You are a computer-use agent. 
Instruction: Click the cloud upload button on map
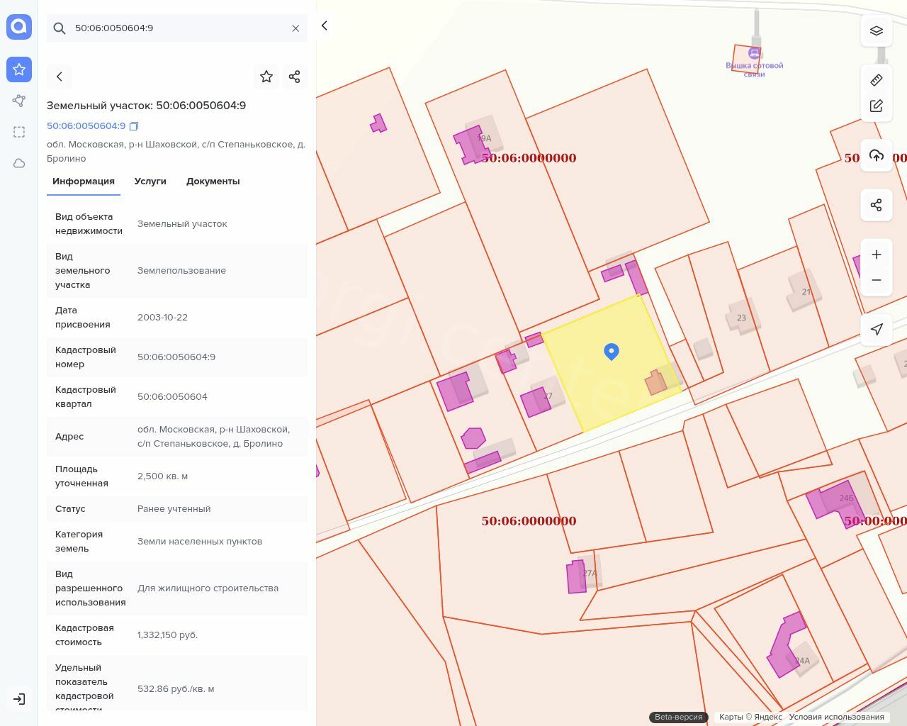coord(876,156)
